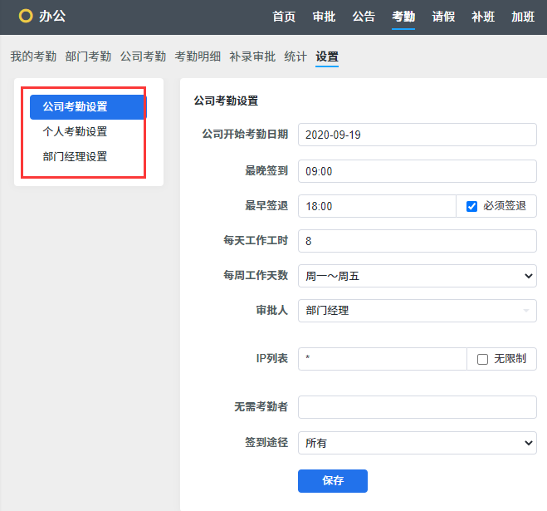This screenshot has width=547, height=511.
Task: Click the 最晚签到 time input
Action: 417,171
